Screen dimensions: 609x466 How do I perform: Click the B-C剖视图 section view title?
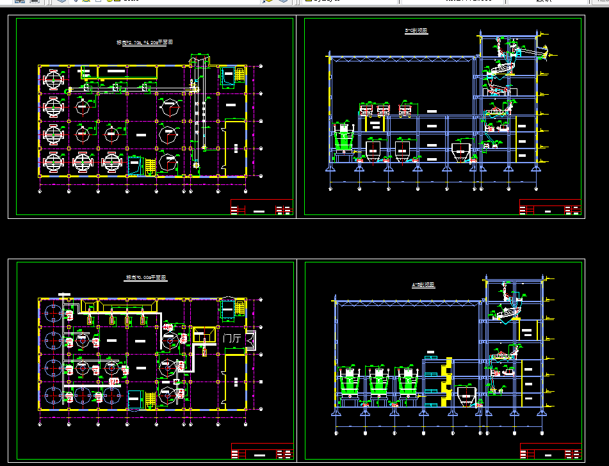tap(416, 30)
